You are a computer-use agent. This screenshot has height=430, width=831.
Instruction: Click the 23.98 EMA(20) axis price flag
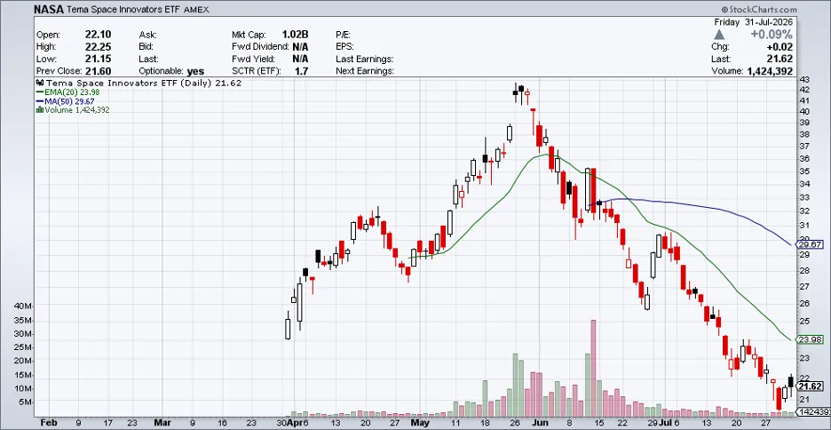click(810, 340)
